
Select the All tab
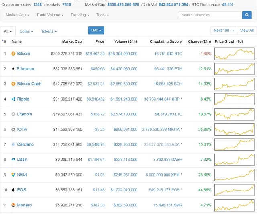pos(8,31)
